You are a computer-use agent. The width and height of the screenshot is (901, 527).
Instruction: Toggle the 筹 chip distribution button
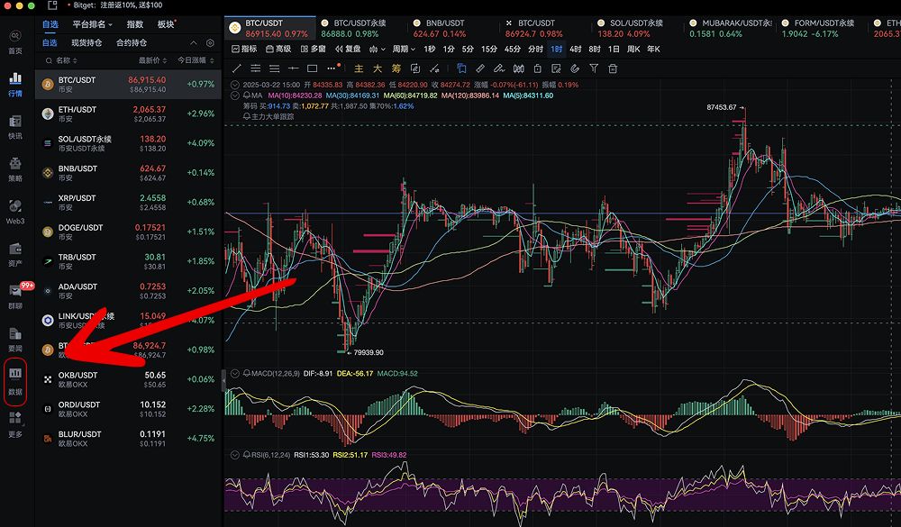[x=396, y=68]
